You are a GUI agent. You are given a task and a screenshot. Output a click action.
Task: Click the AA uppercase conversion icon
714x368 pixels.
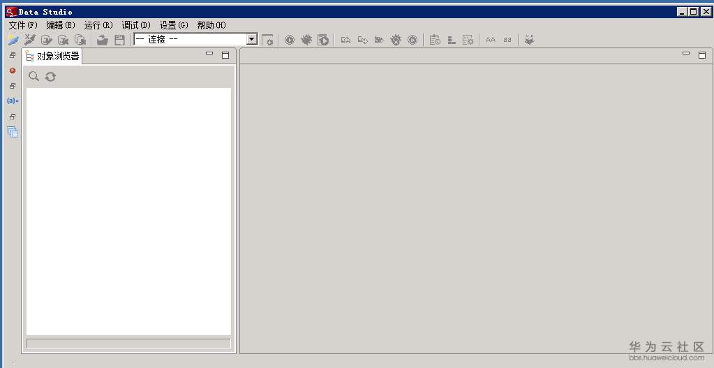(491, 40)
